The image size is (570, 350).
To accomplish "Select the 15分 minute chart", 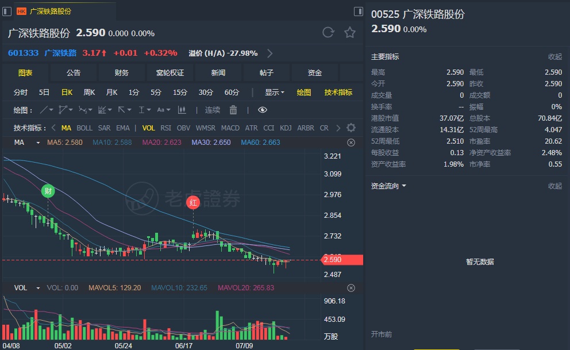I will 180,93.
